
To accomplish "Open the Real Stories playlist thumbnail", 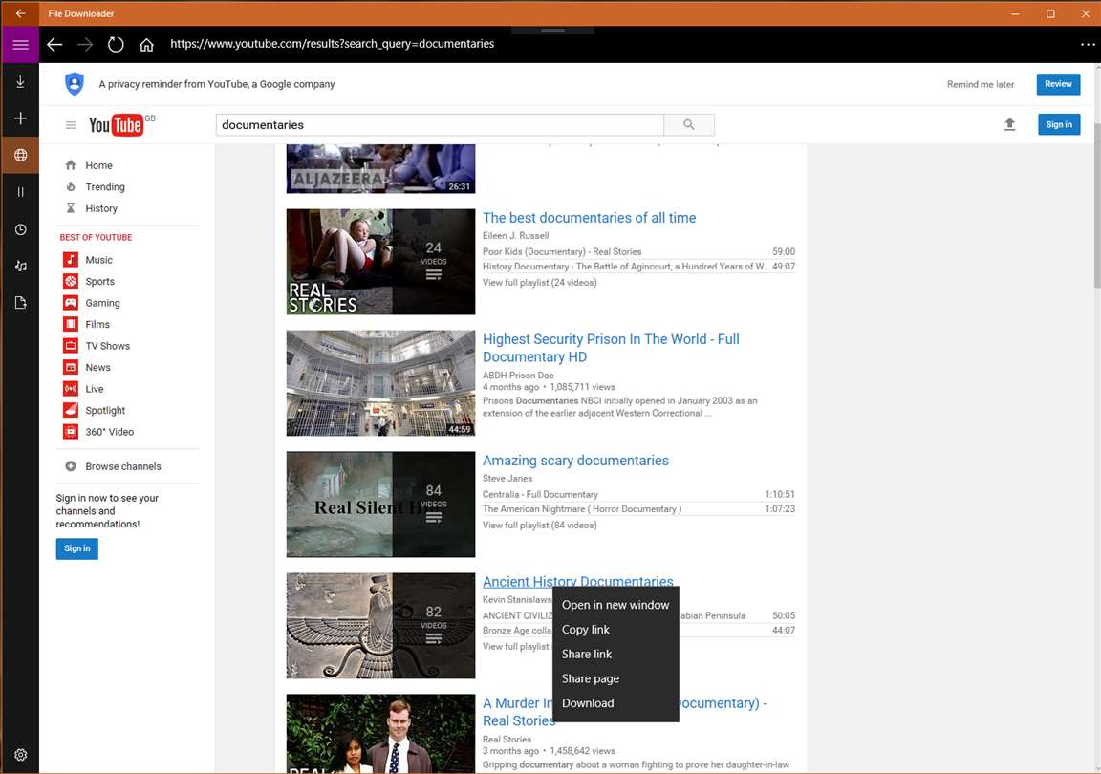I will [380, 261].
